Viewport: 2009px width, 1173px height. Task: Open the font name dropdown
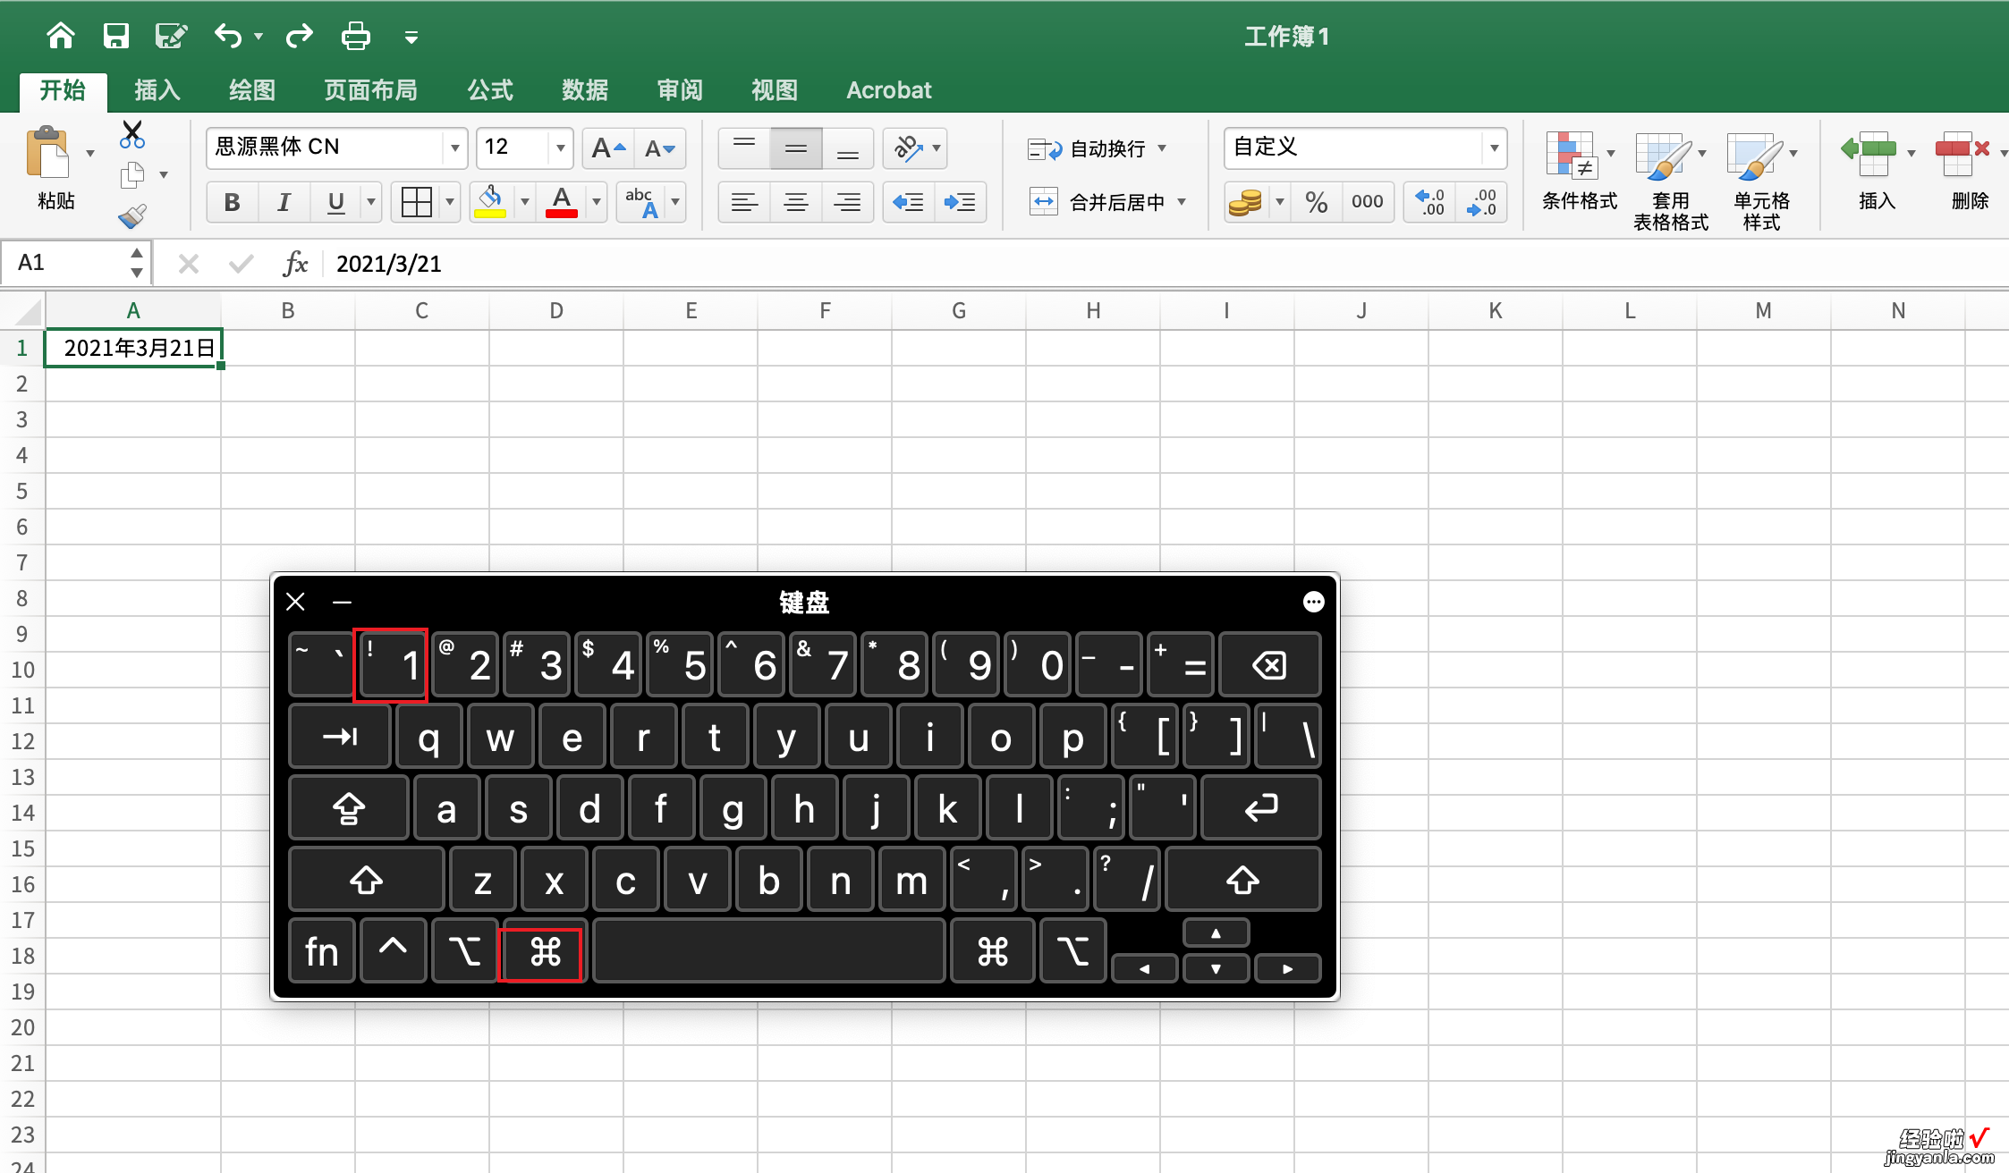tap(454, 148)
